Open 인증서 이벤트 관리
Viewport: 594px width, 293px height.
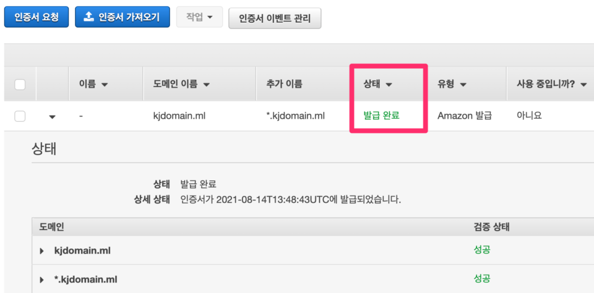pyautogui.click(x=275, y=18)
